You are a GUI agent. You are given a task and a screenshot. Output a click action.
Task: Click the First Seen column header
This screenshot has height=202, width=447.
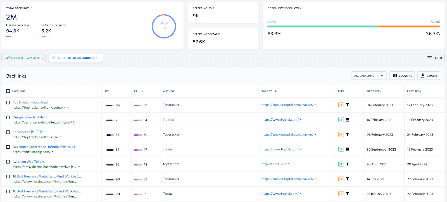click(374, 91)
